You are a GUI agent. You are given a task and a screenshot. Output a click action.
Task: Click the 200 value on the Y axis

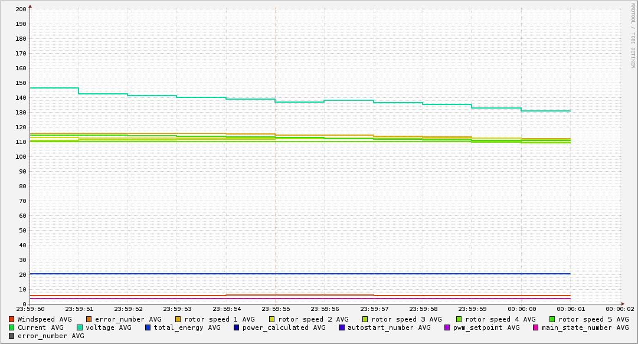[x=20, y=9]
